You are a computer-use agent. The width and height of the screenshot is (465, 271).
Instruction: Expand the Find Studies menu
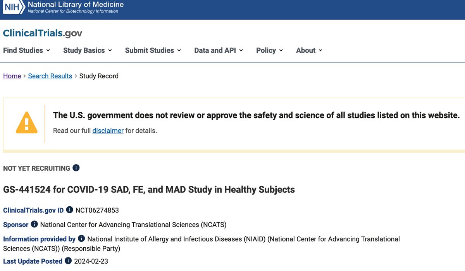[x=26, y=50]
